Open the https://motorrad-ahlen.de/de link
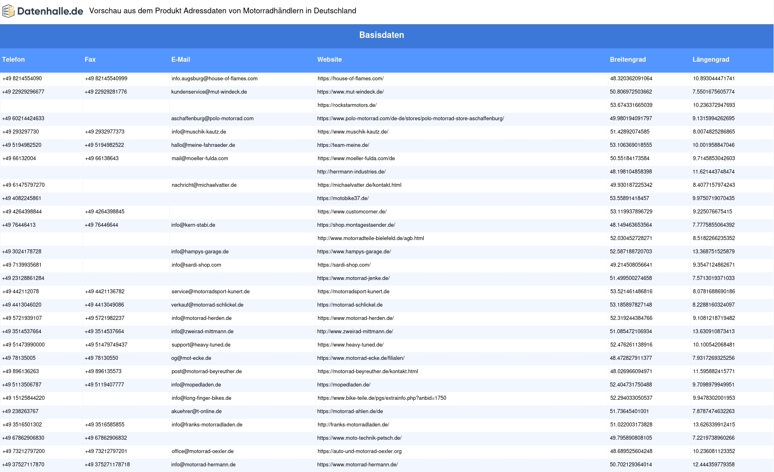The width and height of the screenshot is (774, 472). [350, 411]
